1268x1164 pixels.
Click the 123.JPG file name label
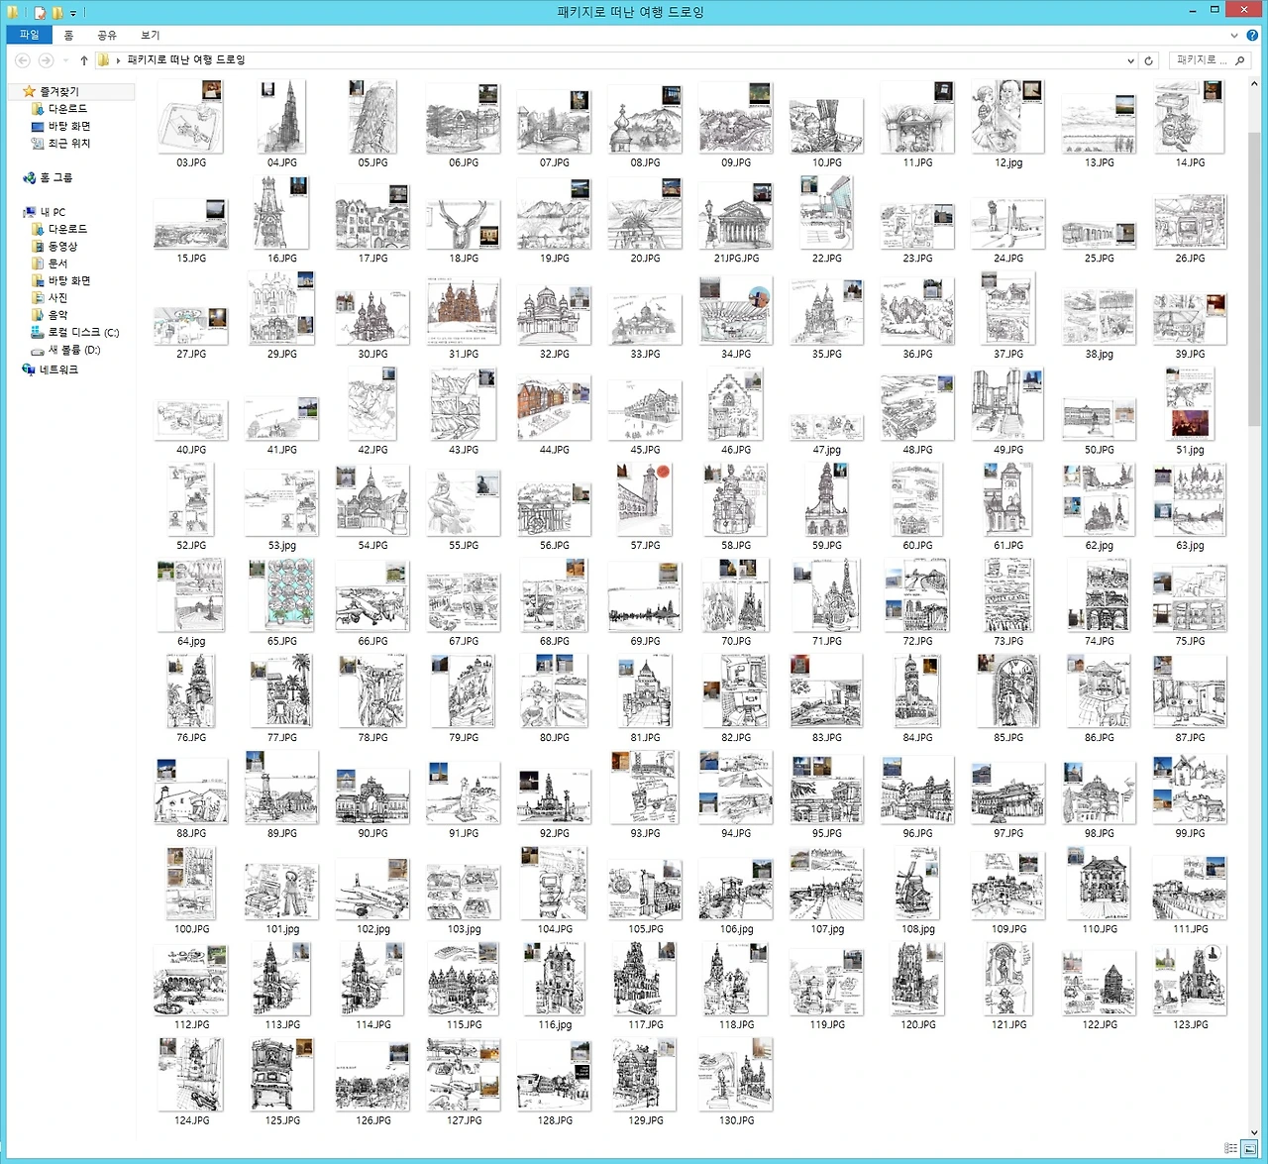(1190, 1025)
